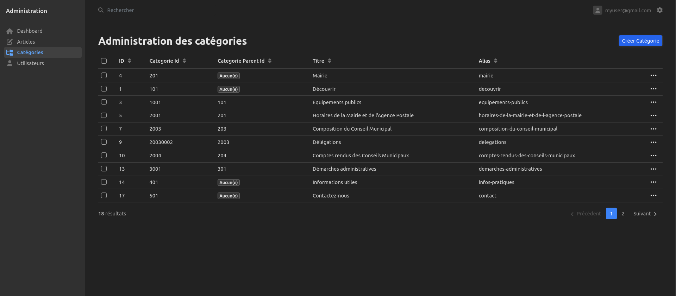
Task: Select Catégories in sidebar
Action: point(43,52)
